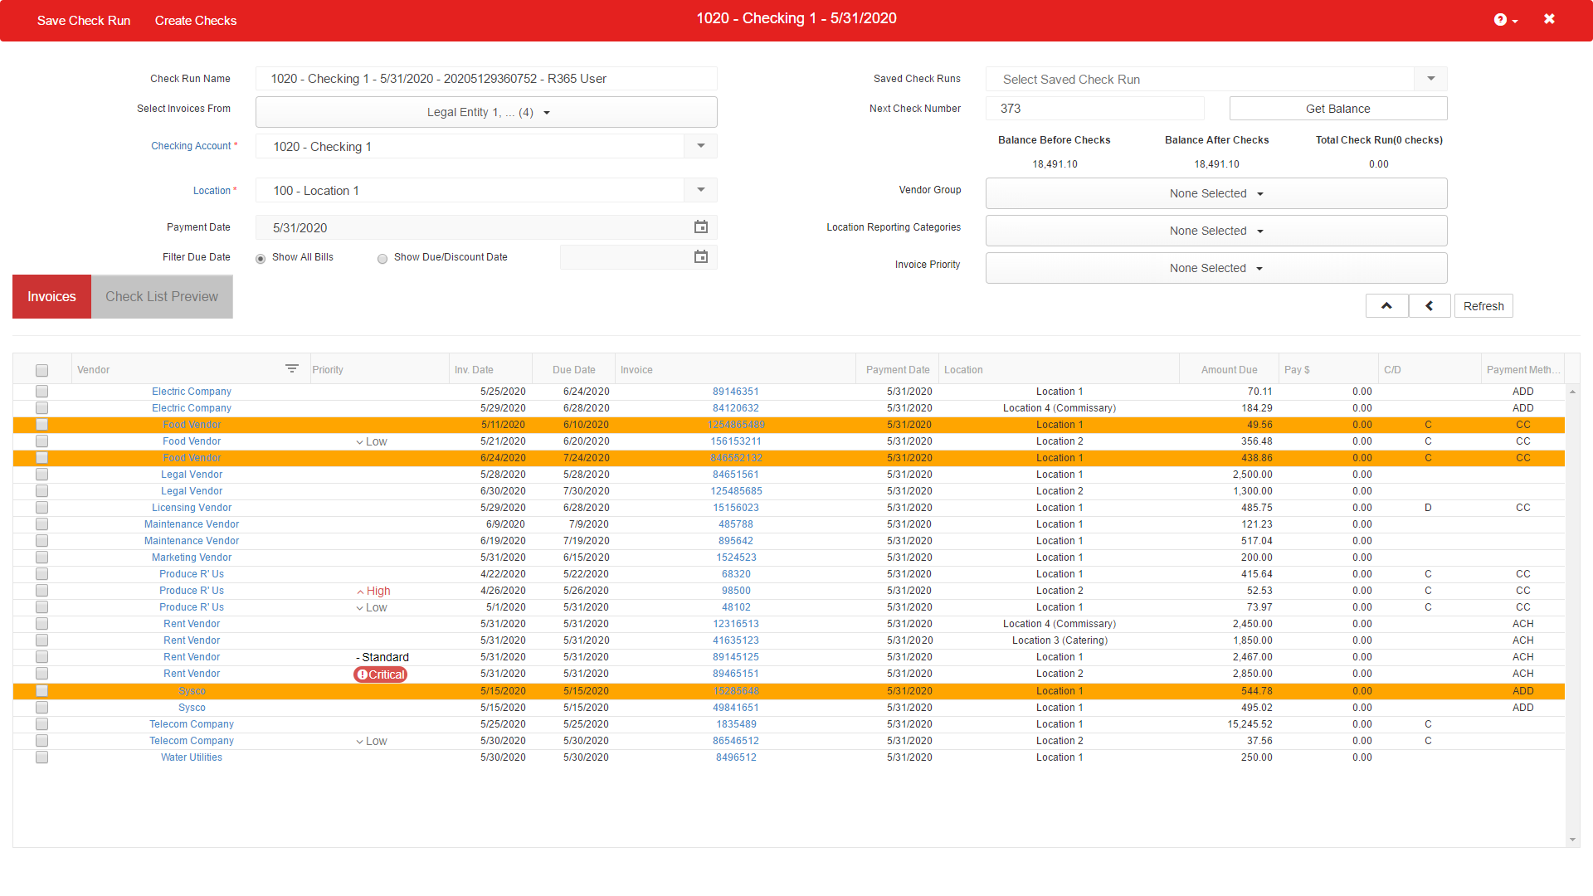
Task: Open the Filter Due Date calendar picker
Action: coord(700,257)
